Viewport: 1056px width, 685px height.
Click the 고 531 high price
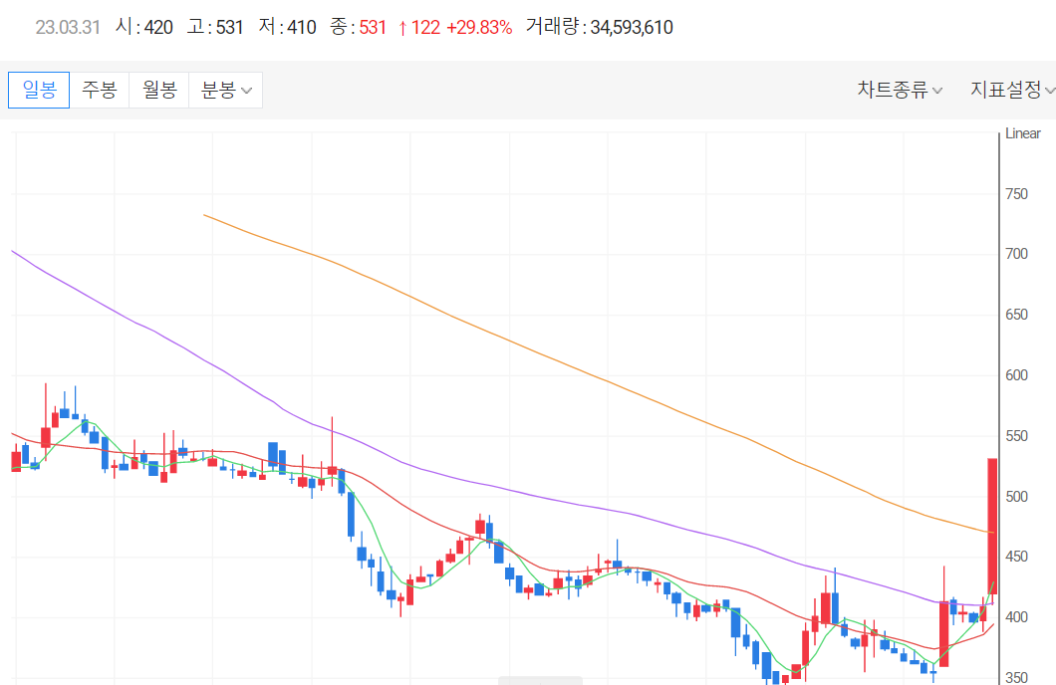click(x=215, y=27)
